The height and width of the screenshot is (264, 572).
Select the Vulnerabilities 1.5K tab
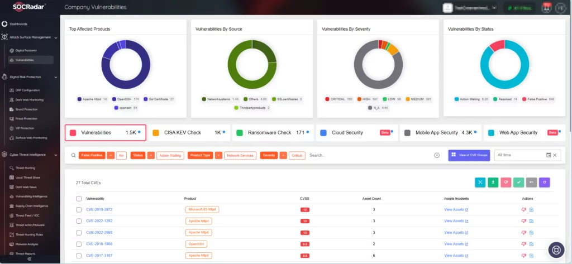(x=106, y=133)
